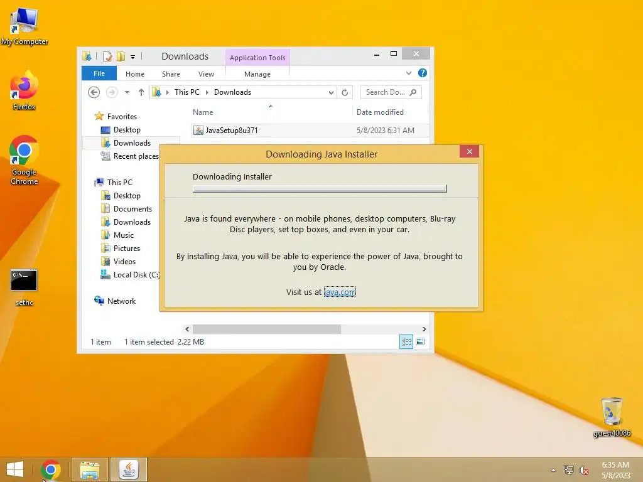Open the sethc command prompt icon
643x482 pixels.
(x=24, y=287)
